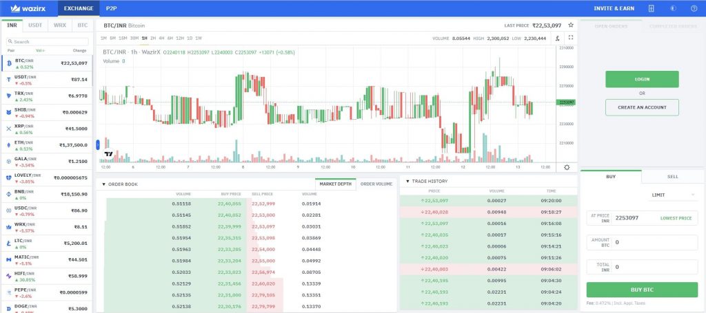This screenshot has width=706, height=313.
Task: Click the search magnifier icon
Action: click(x=10, y=42)
